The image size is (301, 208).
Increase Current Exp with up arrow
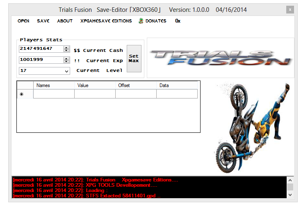pos(66,58)
